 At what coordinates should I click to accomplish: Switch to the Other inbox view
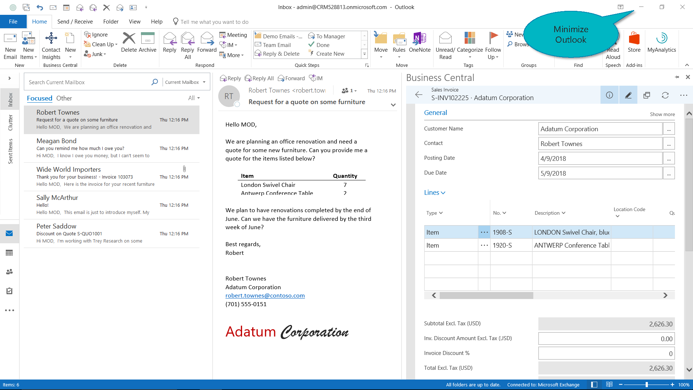click(x=64, y=98)
